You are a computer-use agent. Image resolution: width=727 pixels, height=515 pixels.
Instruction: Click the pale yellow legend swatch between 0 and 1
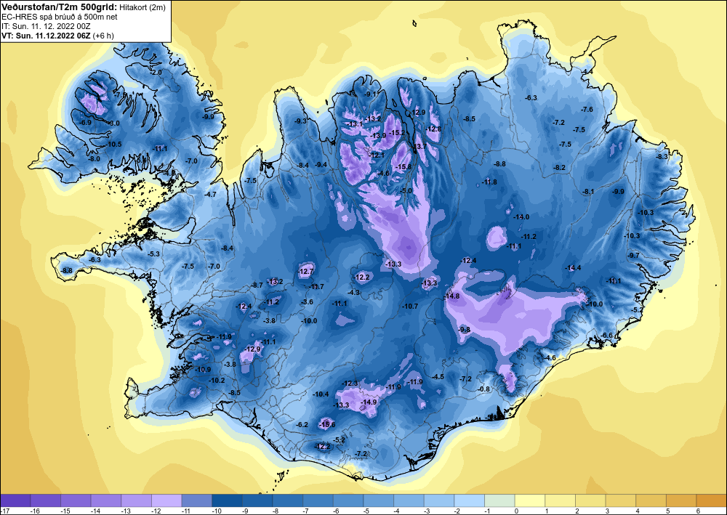click(530, 500)
